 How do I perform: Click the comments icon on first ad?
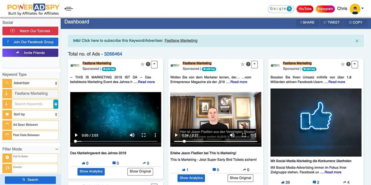coord(114,163)
